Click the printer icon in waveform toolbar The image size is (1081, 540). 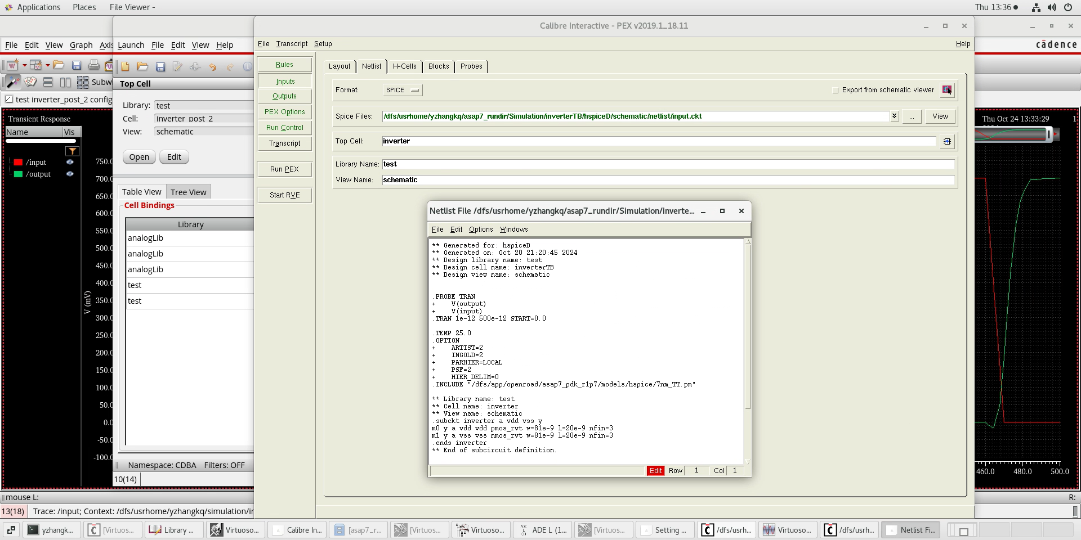coord(94,65)
